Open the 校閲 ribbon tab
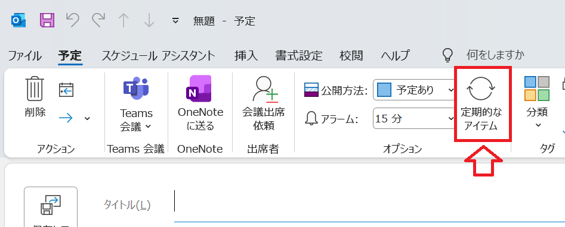 pyautogui.click(x=351, y=56)
